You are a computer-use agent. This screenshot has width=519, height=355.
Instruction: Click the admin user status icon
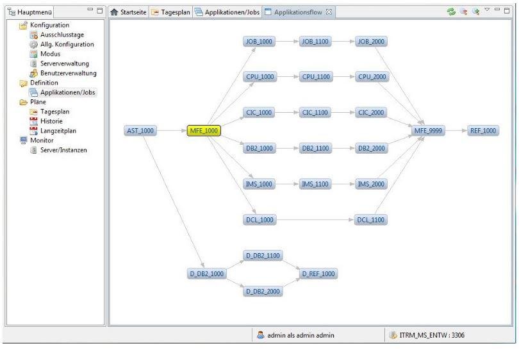[261, 335]
